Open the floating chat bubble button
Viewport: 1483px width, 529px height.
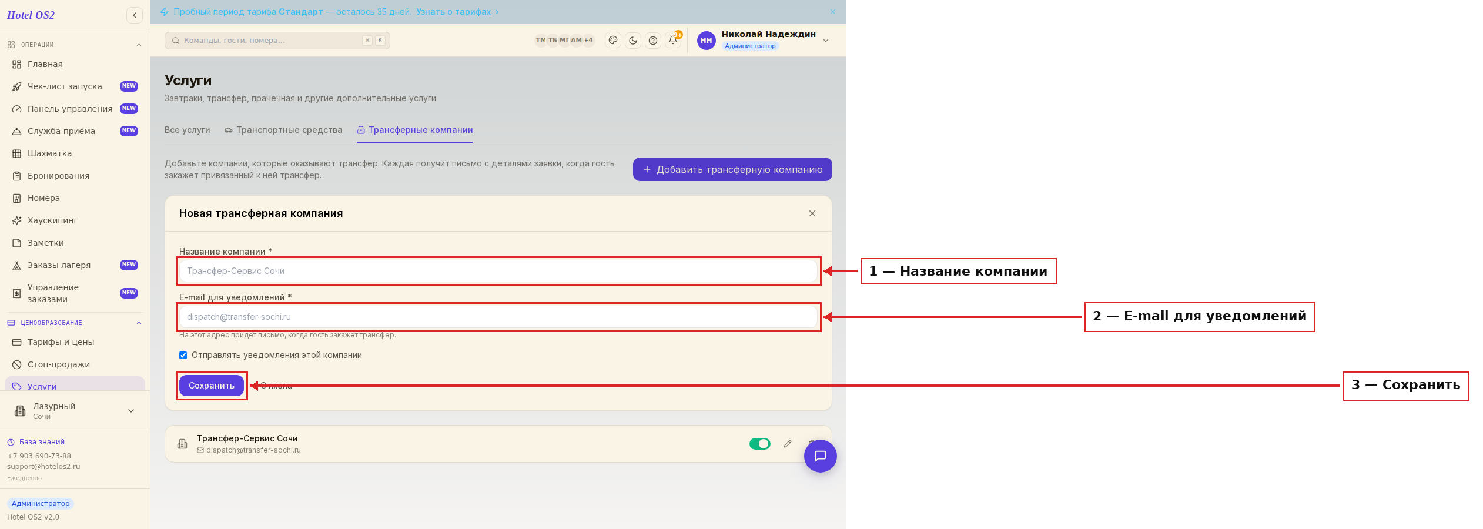tap(821, 456)
